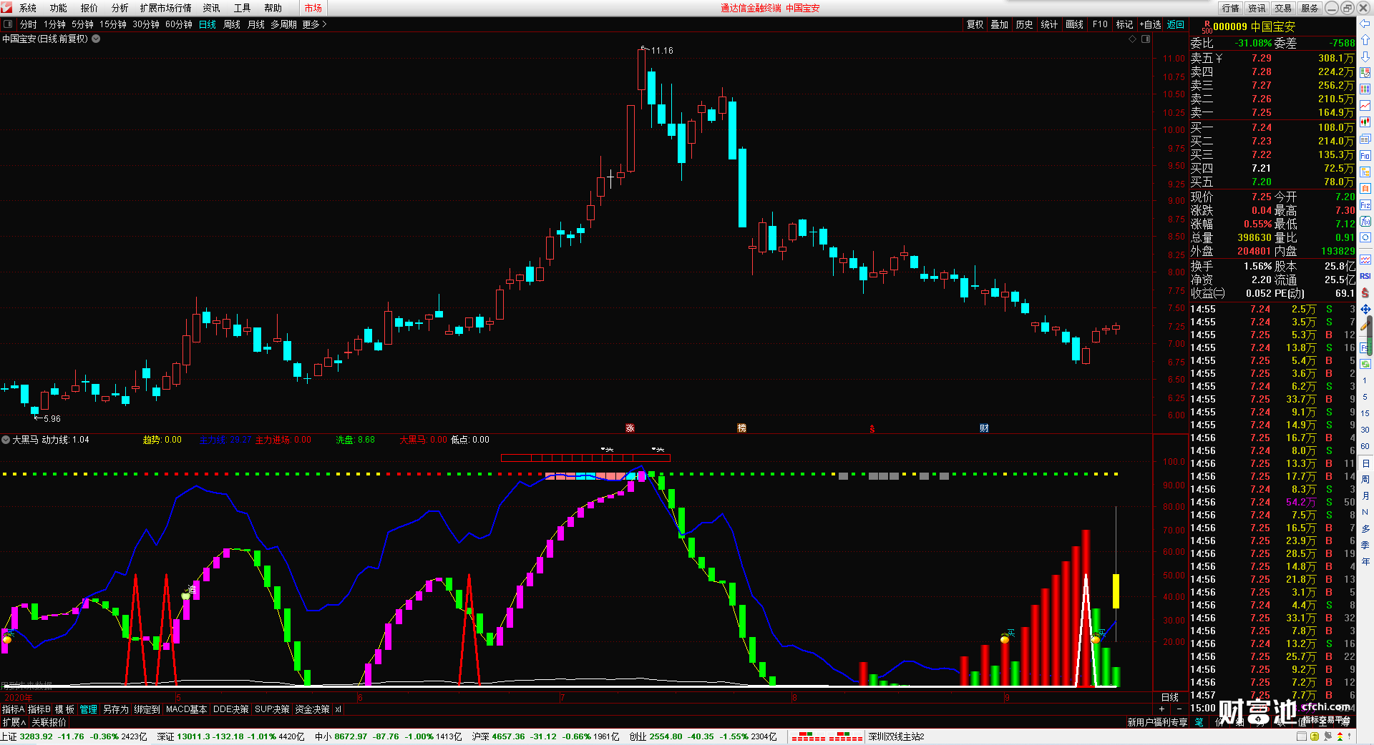Image resolution: width=1374 pixels, height=745 pixels.
Task: Select the 年 yearly period in sidebar
Action: tap(1365, 561)
